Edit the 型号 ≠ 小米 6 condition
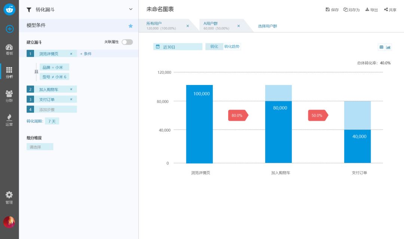The height and width of the screenshot is (239, 404). click(x=54, y=76)
